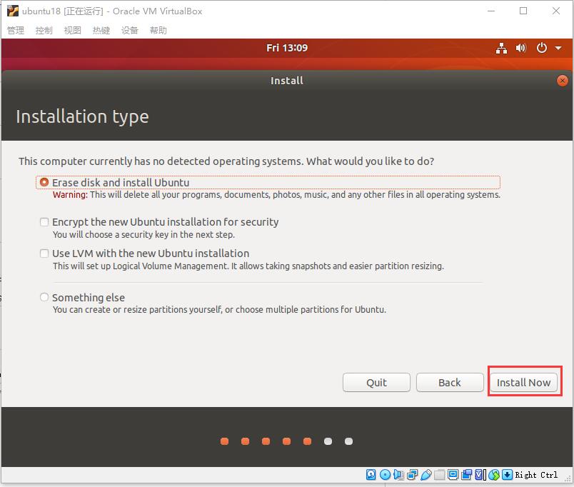
Task: Open the 视图 menu
Action: click(73, 30)
